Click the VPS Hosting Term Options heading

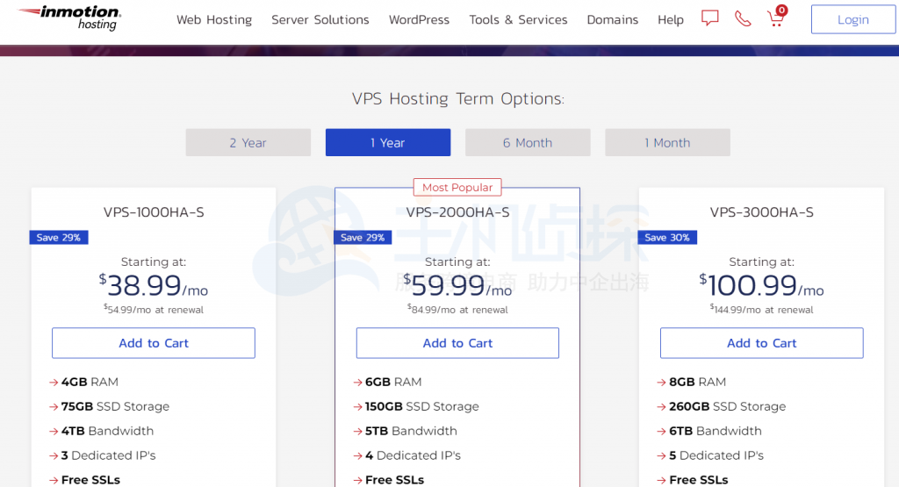click(x=457, y=98)
